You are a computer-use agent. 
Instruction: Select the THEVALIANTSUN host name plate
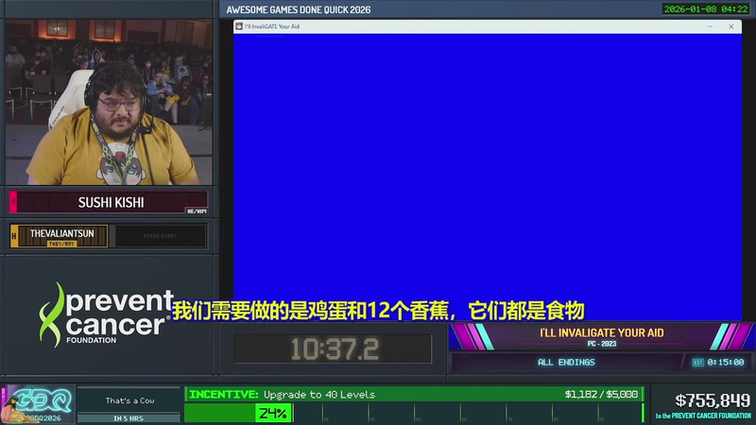click(60, 236)
